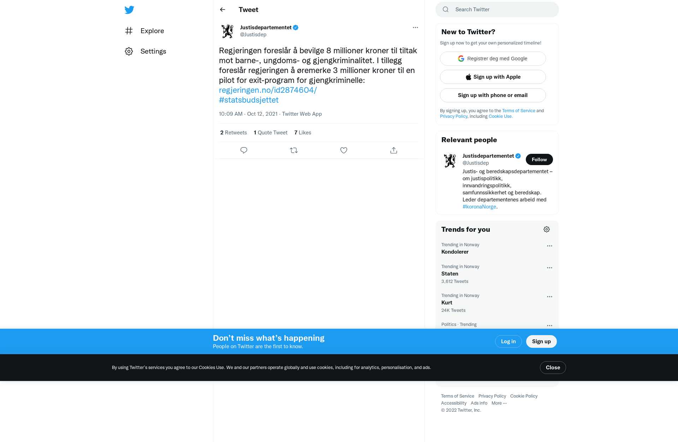The image size is (678, 442).
Task: Go back using the arrow icon
Action: point(222,10)
